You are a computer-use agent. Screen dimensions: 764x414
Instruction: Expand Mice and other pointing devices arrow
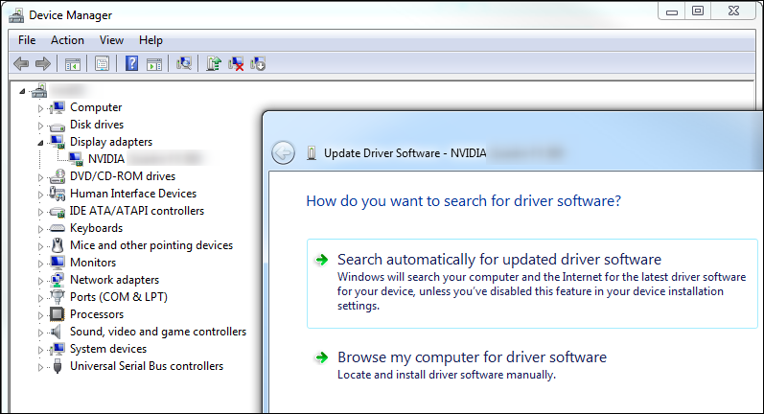click(x=40, y=246)
